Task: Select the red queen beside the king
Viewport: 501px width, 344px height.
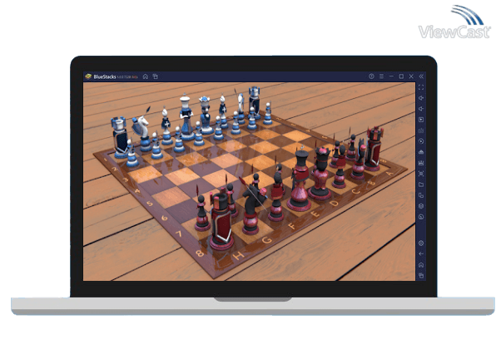Action: click(x=320, y=174)
